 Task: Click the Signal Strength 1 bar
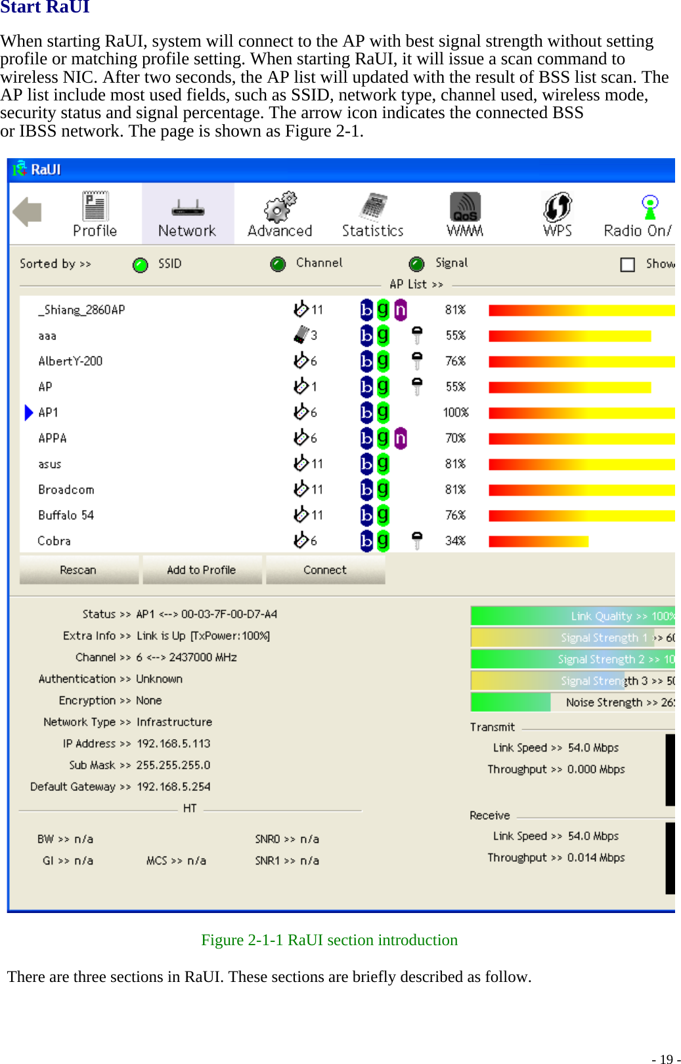[x=573, y=637]
